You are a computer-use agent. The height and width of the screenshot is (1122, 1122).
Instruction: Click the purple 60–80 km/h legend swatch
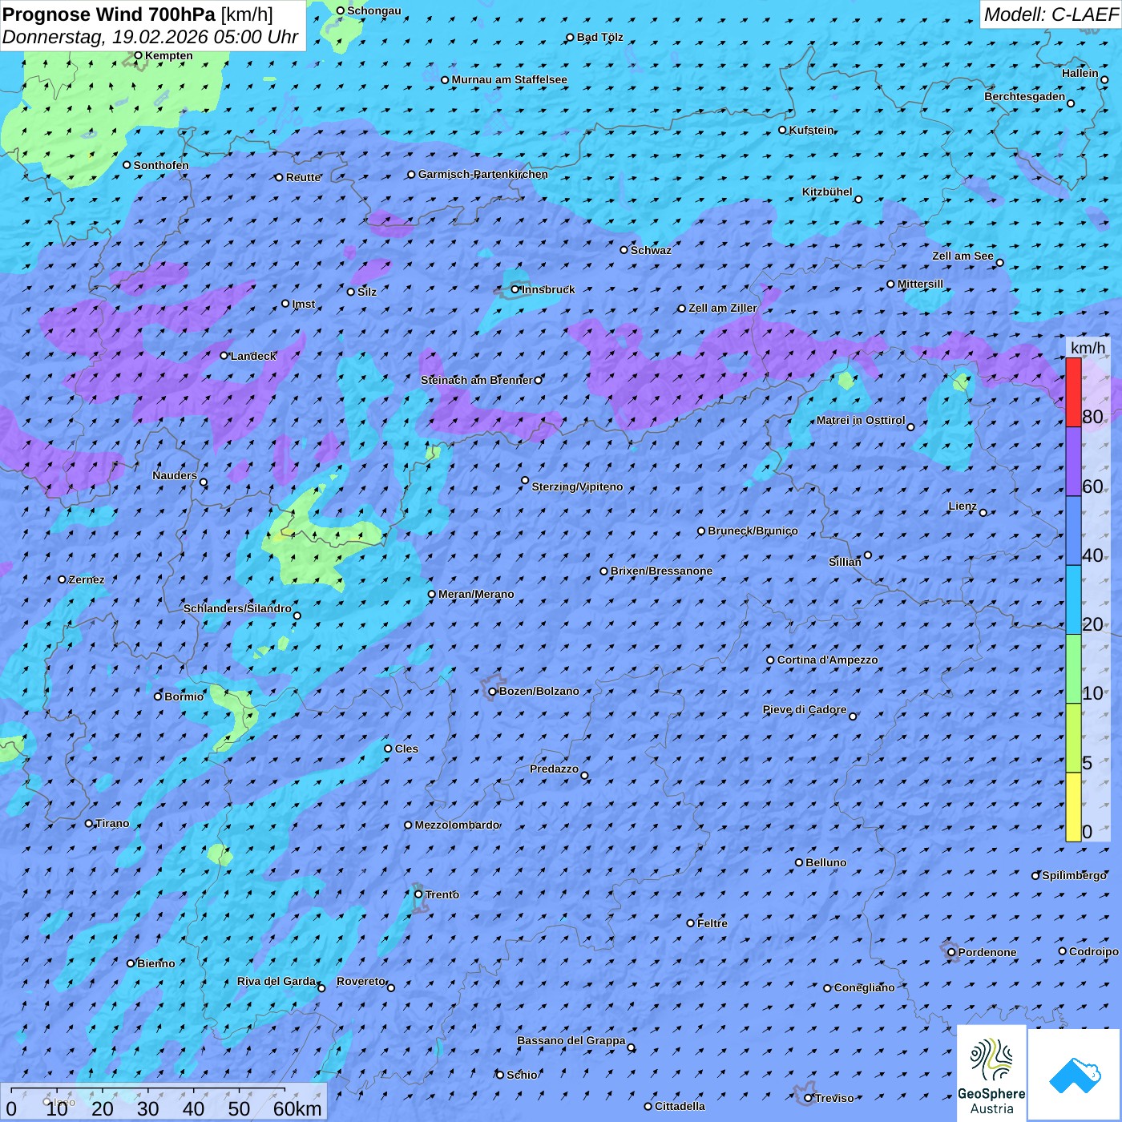[1073, 462]
